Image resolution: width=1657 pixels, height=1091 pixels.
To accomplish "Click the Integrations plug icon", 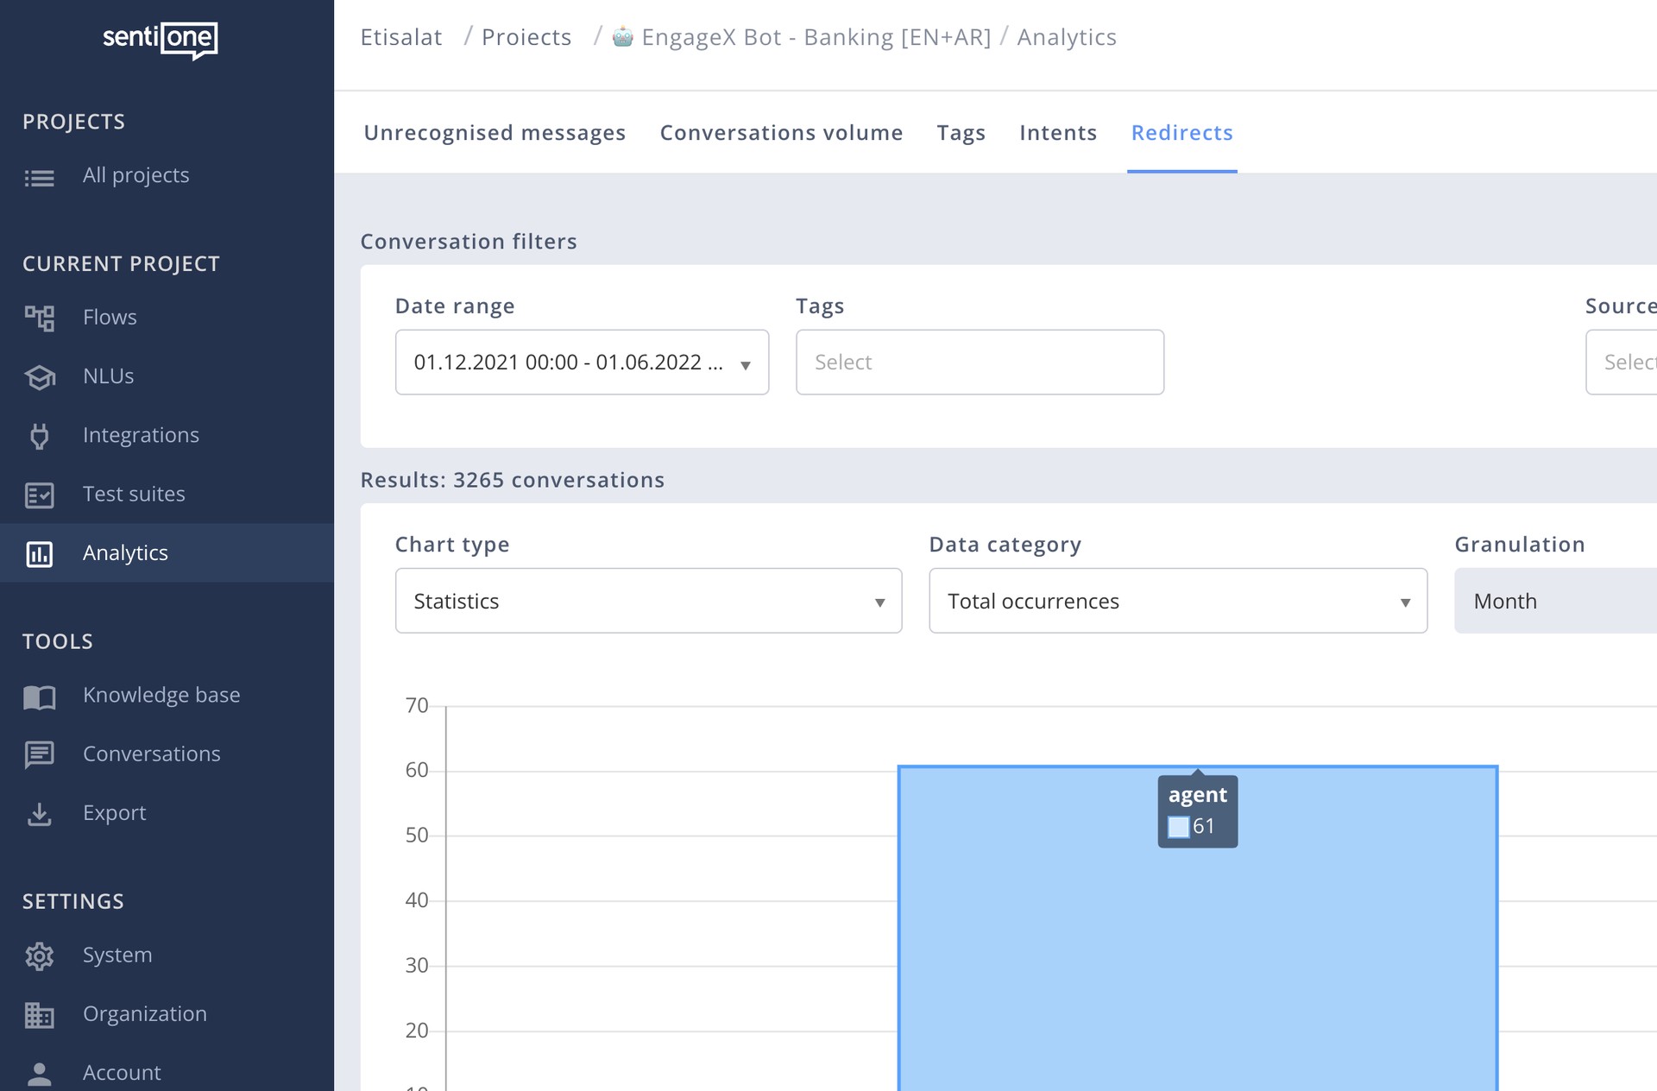I will [40, 436].
